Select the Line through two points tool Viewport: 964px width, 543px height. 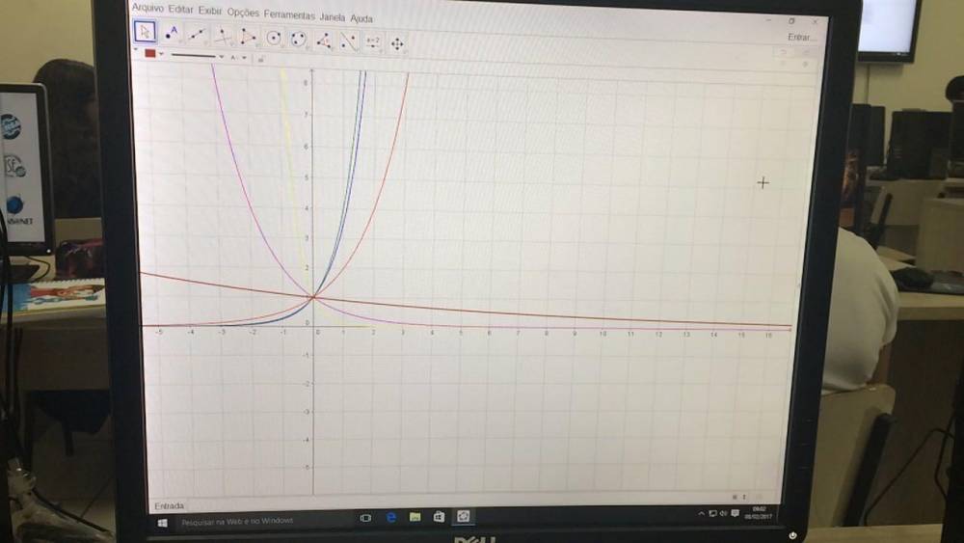coord(197,35)
